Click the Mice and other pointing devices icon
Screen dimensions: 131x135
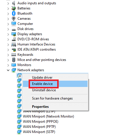14,60
